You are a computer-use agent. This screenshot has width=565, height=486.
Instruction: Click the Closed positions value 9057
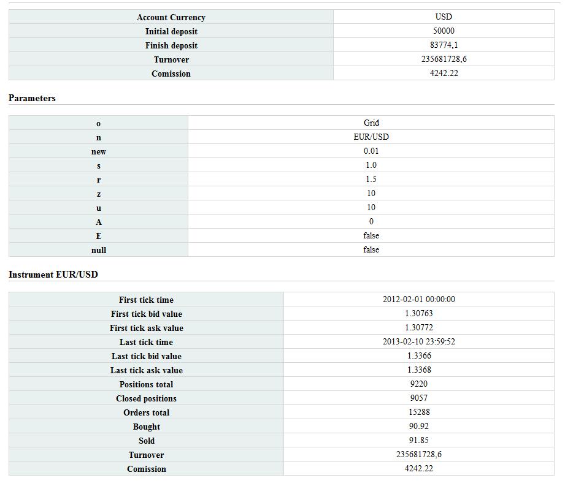pyautogui.click(x=418, y=398)
